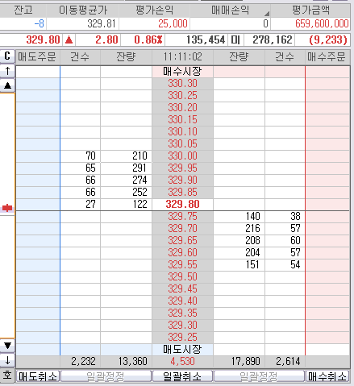This screenshot has height=386, width=354.
Task: Select price 329.85 in the ladder
Action: click(x=182, y=193)
